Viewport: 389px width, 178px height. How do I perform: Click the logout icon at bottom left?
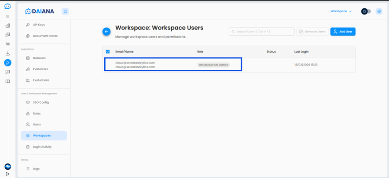[7, 174]
